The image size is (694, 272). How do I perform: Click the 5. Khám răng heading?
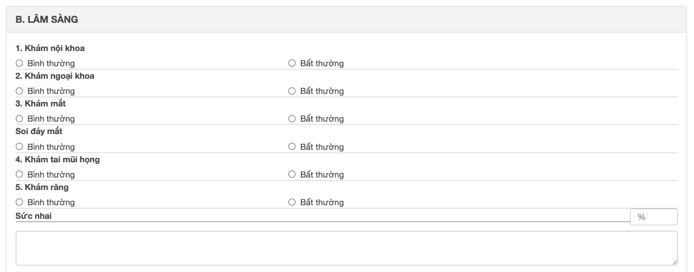click(x=42, y=187)
